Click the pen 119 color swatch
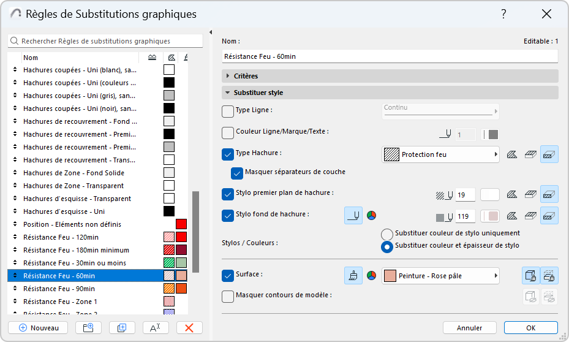Screen dimensions: 569x342 pos(490,216)
